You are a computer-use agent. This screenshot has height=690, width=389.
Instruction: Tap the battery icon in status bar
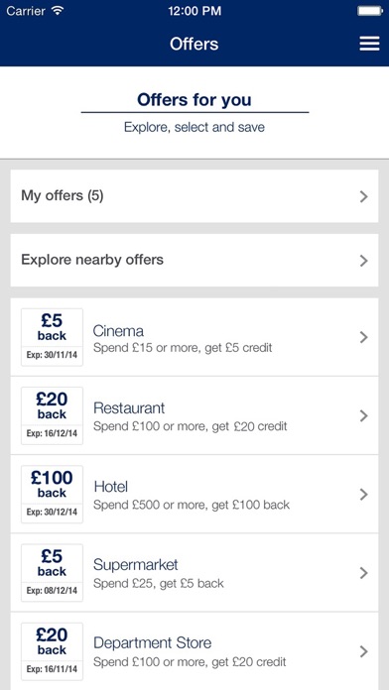click(370, 11)
